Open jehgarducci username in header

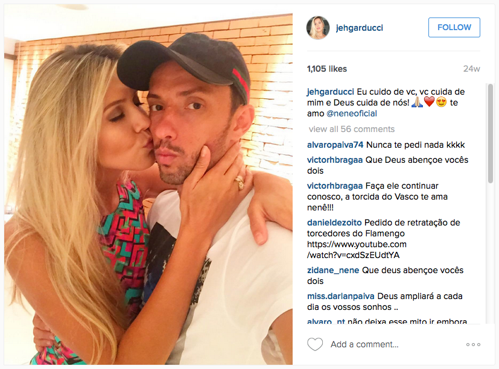pos(359,28)
